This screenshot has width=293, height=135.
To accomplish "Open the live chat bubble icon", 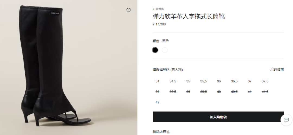I will coord(286,120).
